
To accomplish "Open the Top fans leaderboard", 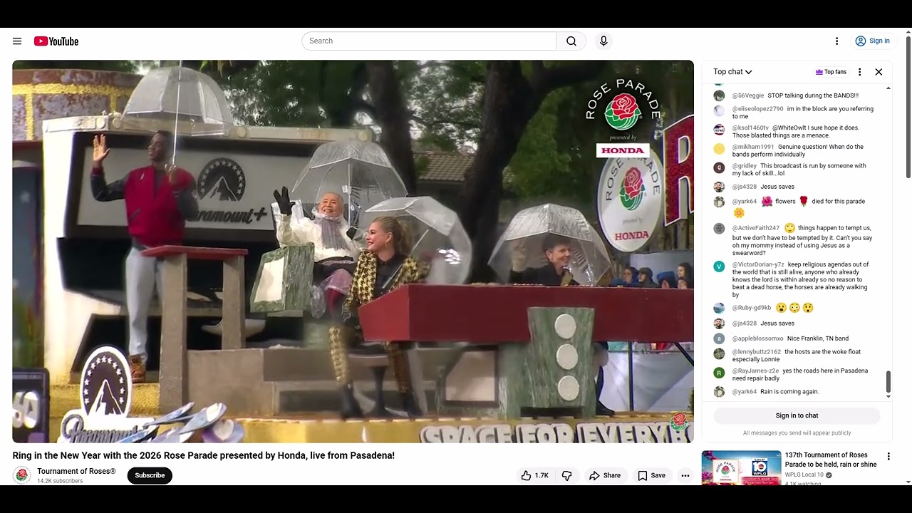I will [x=831, y=72].
